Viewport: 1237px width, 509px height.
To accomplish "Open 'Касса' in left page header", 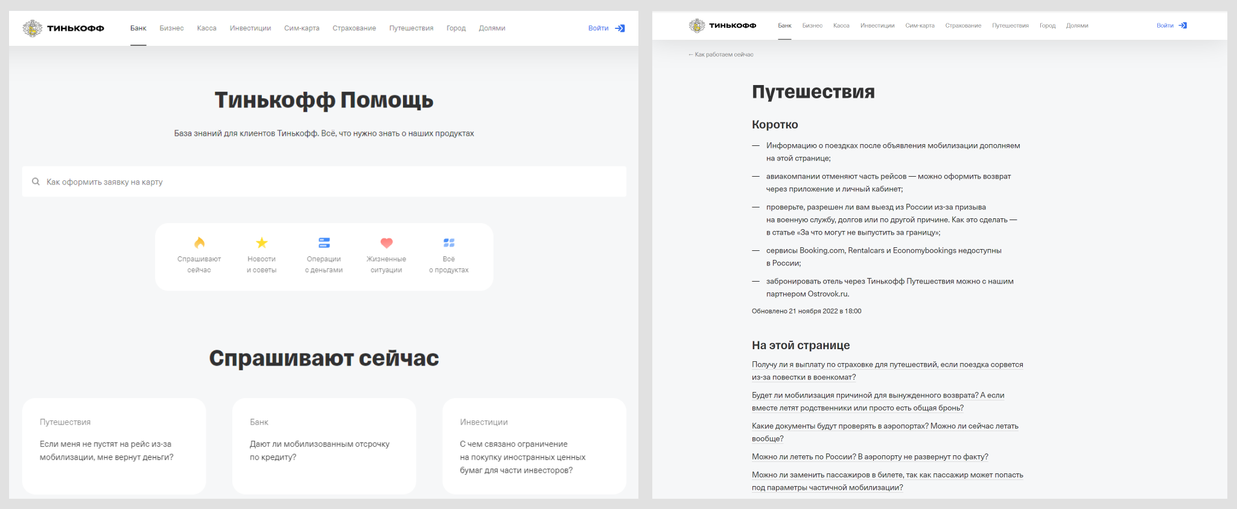I will tap(206, 28).
